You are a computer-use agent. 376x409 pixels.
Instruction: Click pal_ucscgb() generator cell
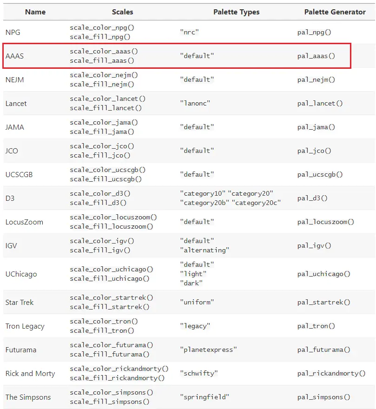pyautogui.click(x=320, y=175)
